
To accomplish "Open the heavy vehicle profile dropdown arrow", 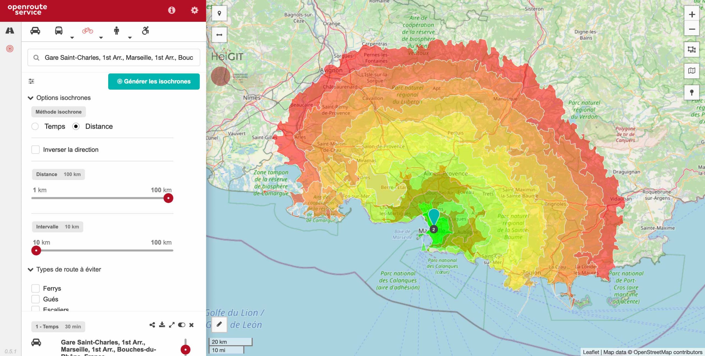I will coord(72,38).
